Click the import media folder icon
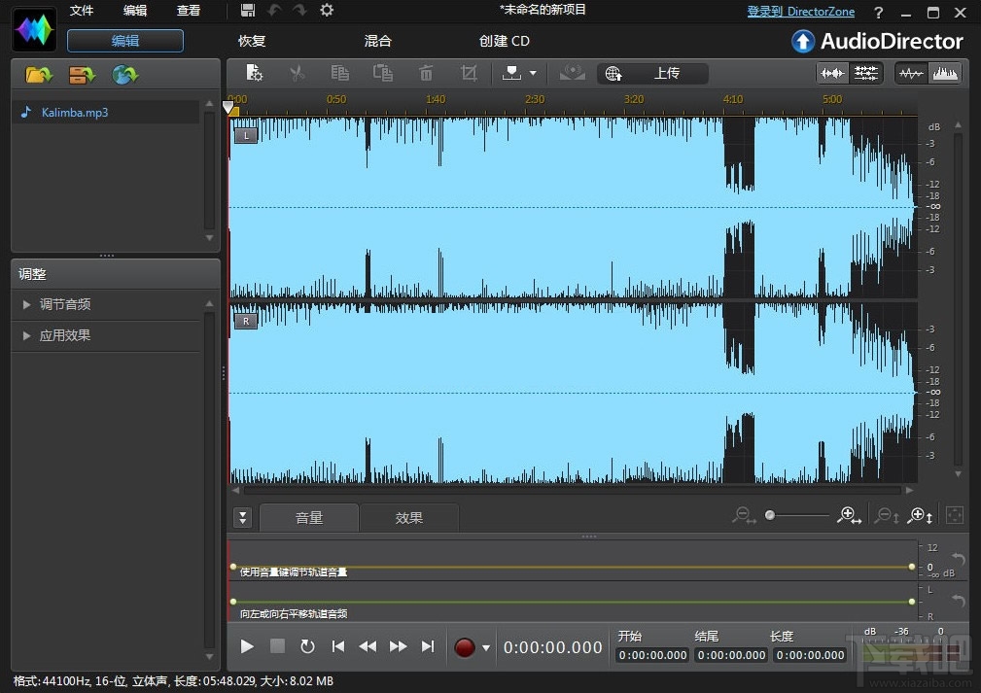Screen dimensions: 981x693 [x=39, y=75]
